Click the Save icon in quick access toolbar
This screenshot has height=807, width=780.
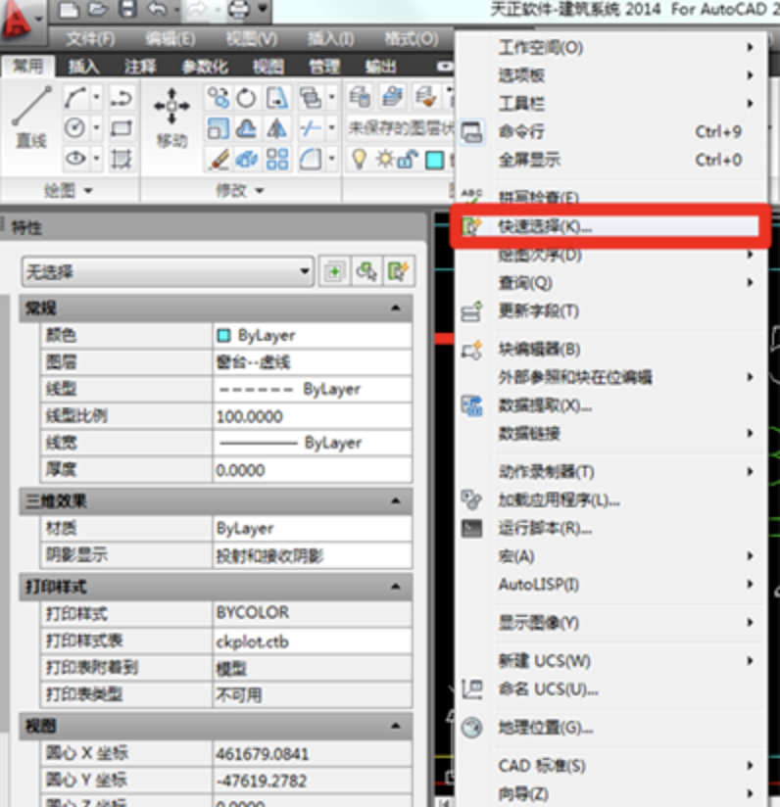[127, 9]
